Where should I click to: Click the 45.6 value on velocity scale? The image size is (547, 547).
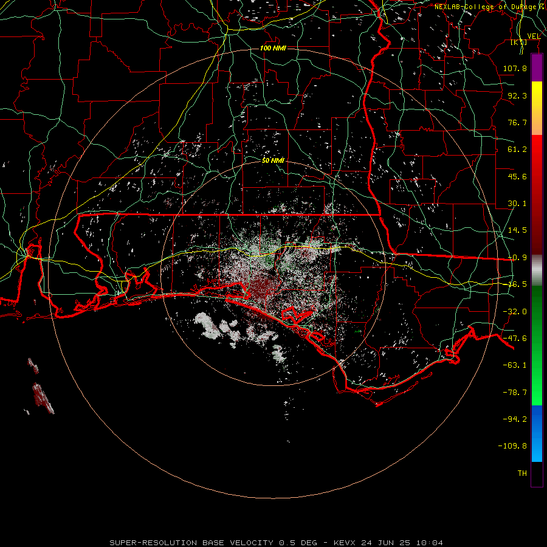click(517, 176)
